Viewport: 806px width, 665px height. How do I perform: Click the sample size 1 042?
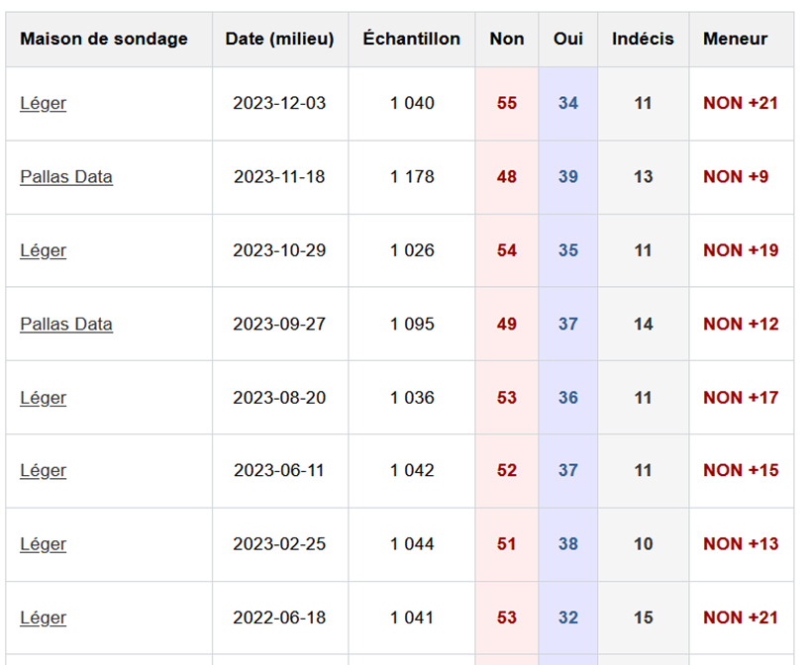(x=412, y=471)
